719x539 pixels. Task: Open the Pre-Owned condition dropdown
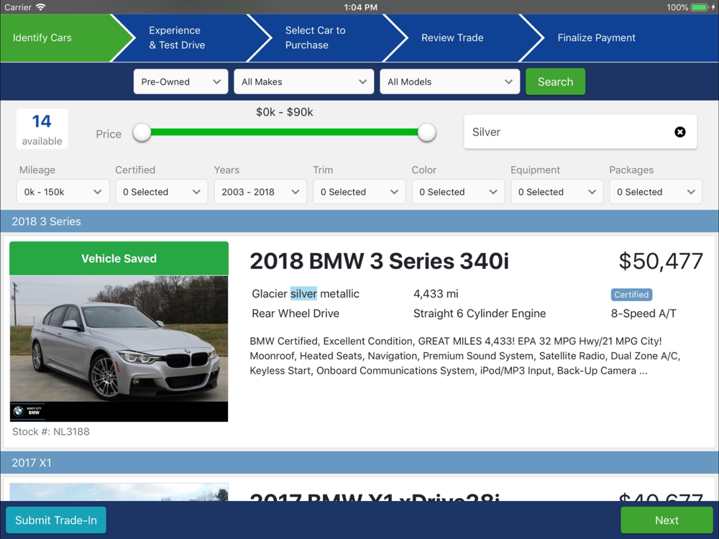pyautogui.click(x=180, y=82)
